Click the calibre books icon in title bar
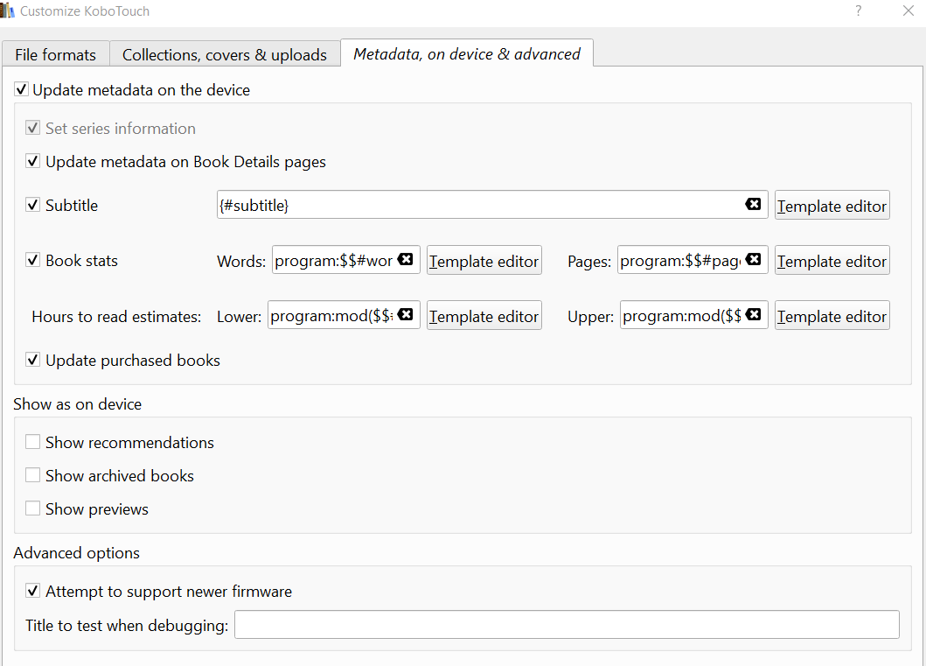926x666 pixels. coord(8,11)
